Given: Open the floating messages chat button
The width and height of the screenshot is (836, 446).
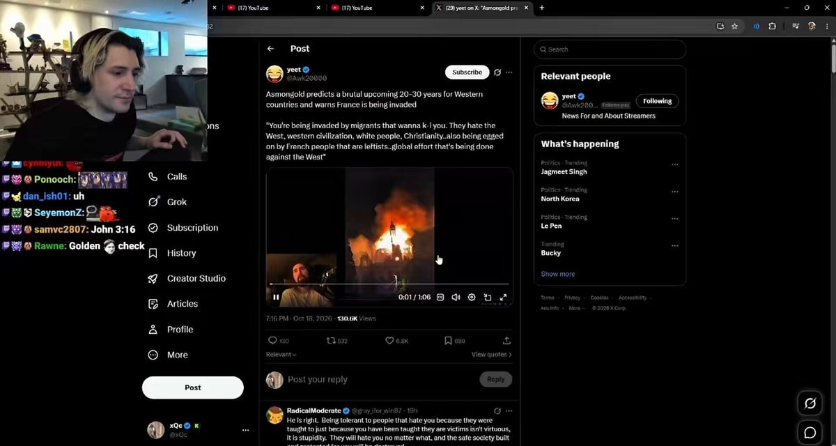Looking at the screenshot, I should point(810,433).
